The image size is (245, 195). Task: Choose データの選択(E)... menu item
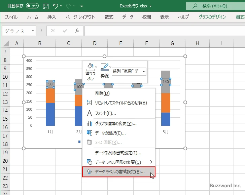click(x=119, y=133)
